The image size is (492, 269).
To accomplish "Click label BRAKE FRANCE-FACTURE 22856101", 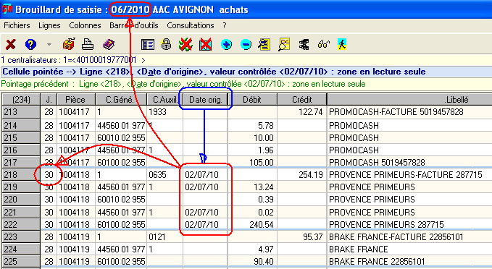I will tap(396, 236).
